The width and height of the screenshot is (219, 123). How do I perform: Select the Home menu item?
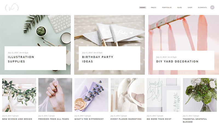point(142,8)
